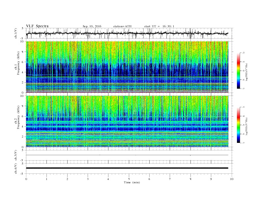This screenshot has height=201, width=261.
Task: Click the "6" kHz tick on the ch.2 spectrogram axis
Action: point(23,116)
